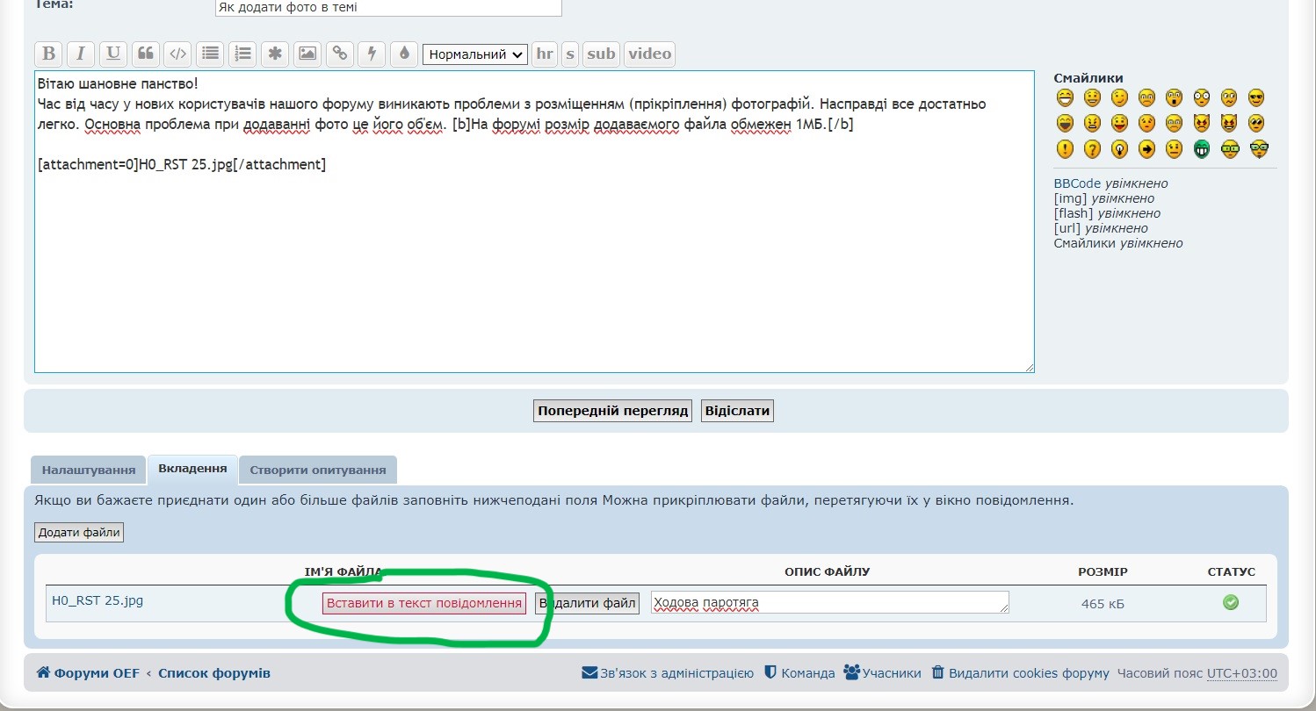The width and height of the screenshot is (1316, 711).
Task: Open the font color picker (droplet icon)
Action: coord(404,54)
